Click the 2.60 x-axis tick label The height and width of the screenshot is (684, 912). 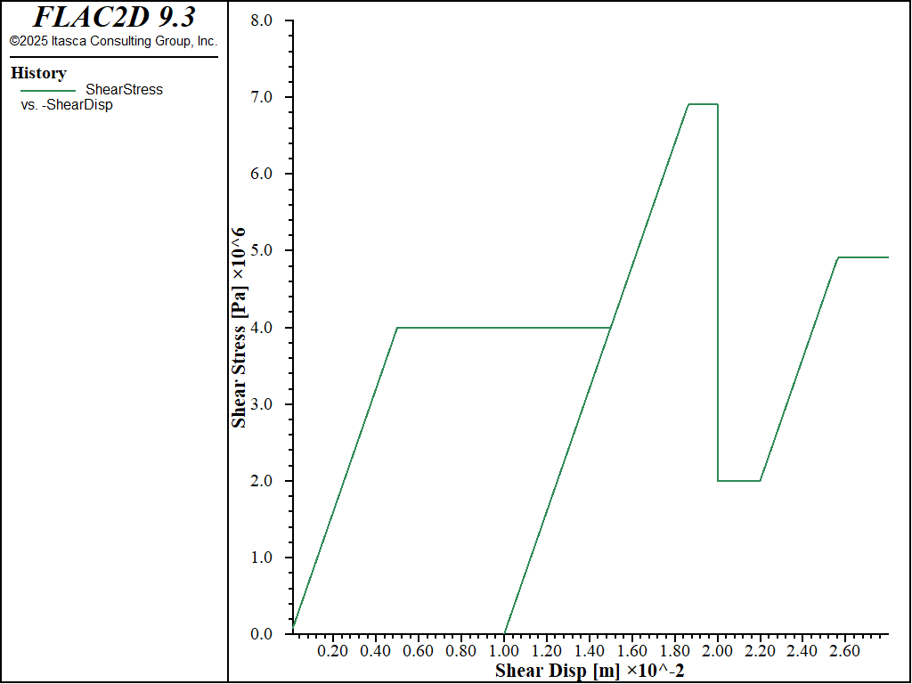[x=845, y=651]
